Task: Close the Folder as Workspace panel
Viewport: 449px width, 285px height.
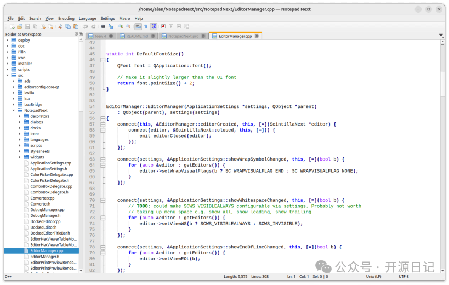Action: [81, 35]
